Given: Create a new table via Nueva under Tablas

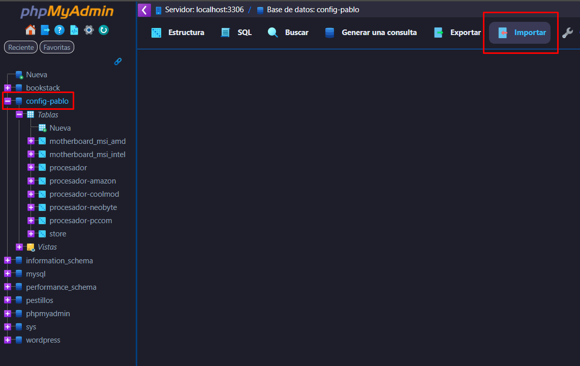Looking at the screenshot, I should click(60, 128).
